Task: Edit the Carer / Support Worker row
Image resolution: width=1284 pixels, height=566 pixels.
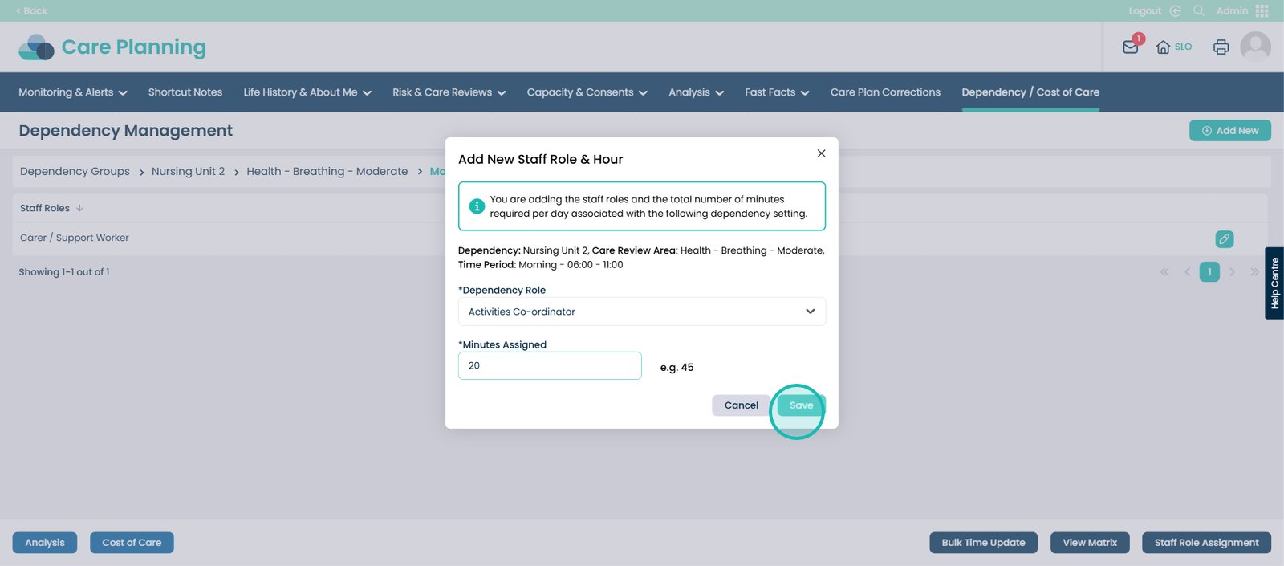Action: (x=1224, y=238)
